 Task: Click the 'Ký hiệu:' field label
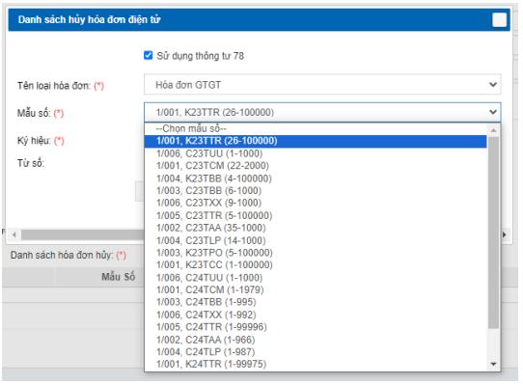34,141
